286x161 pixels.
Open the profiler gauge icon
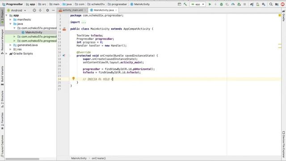[x=233, y=4]
